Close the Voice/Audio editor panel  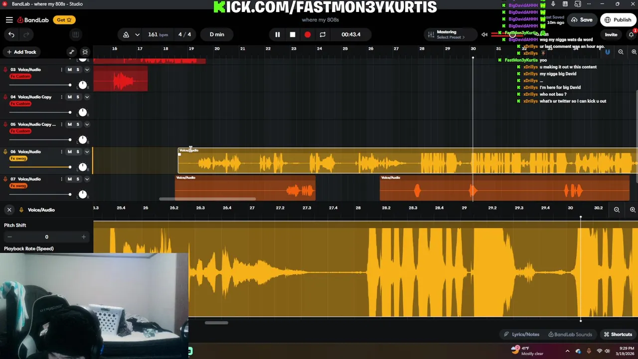click(9, 210)
